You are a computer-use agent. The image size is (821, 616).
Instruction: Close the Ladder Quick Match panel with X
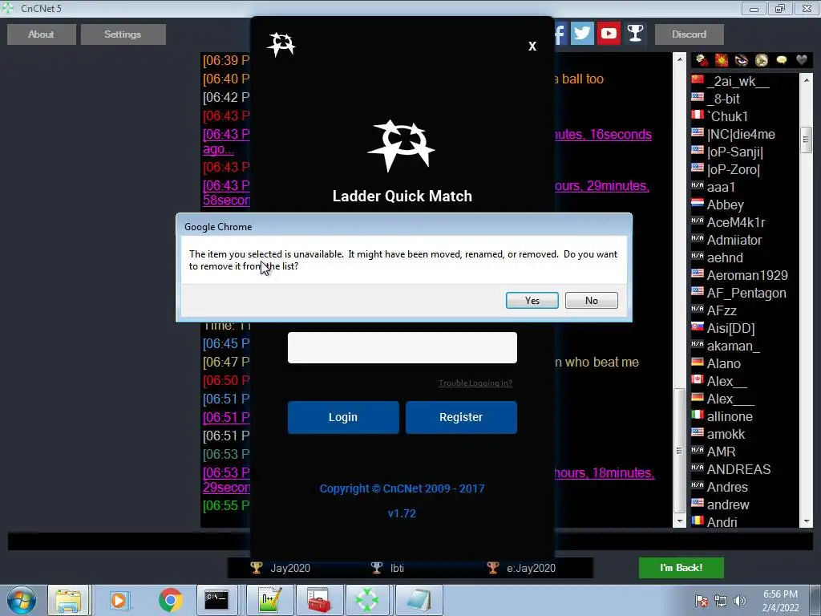[x=532, y=46]
